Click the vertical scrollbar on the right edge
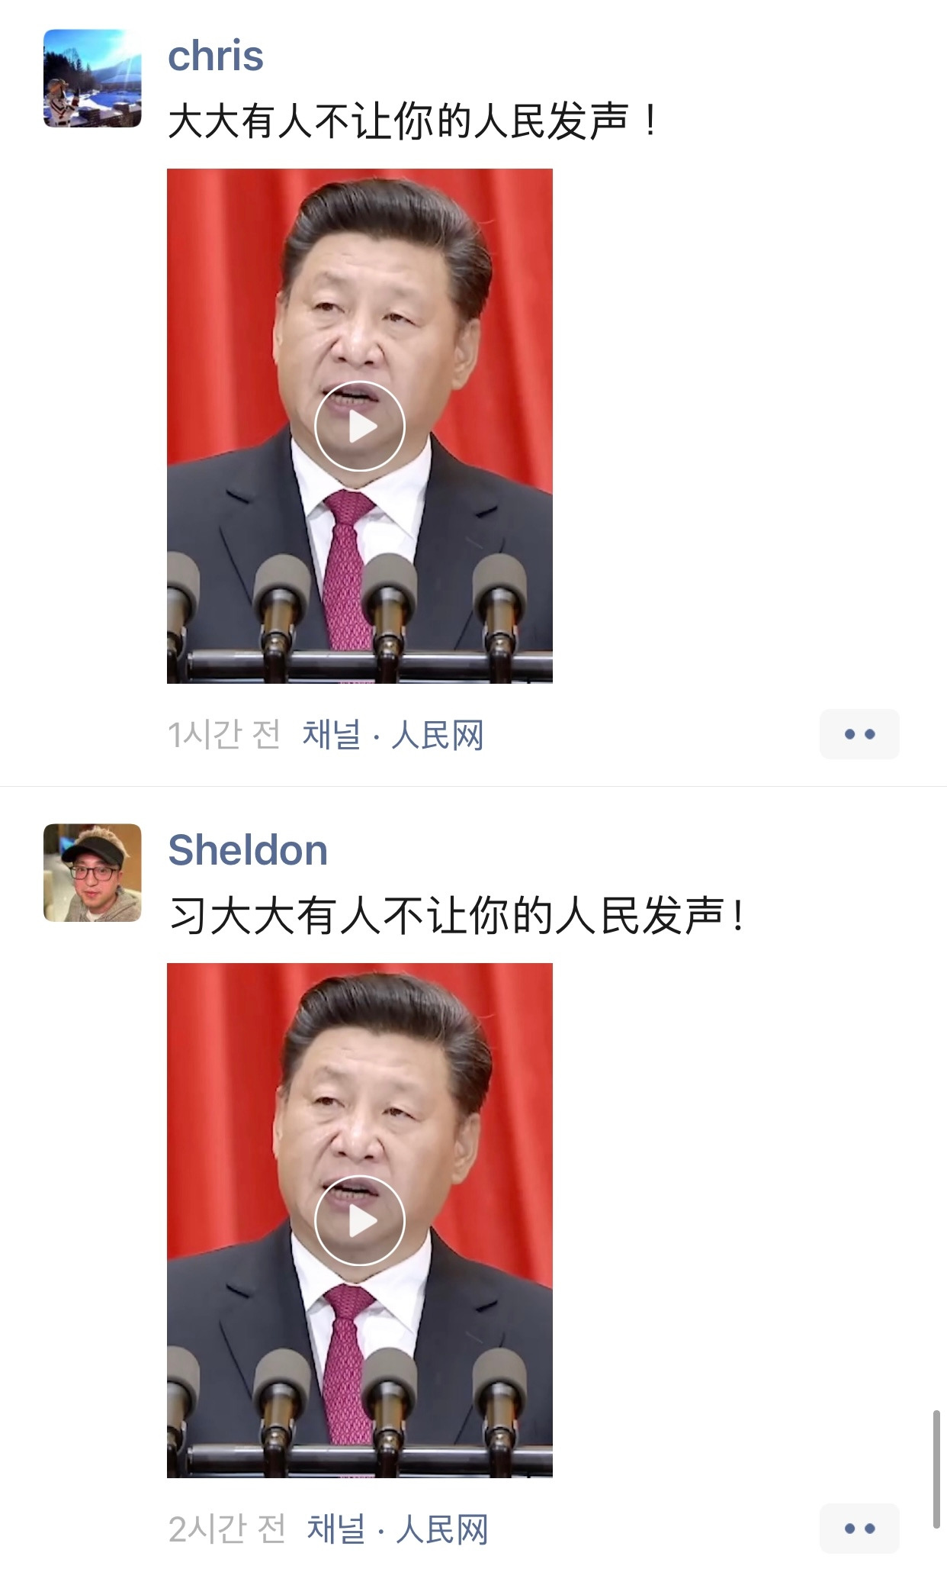The height and width of the screenshot is (1569, 947). [x=936, y=1470]
